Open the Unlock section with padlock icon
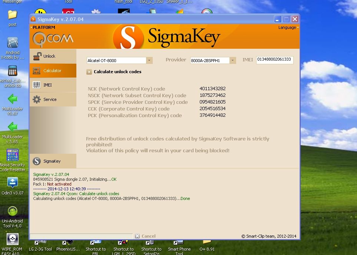The width and height of the screenshot is (357, 255). 53,56
